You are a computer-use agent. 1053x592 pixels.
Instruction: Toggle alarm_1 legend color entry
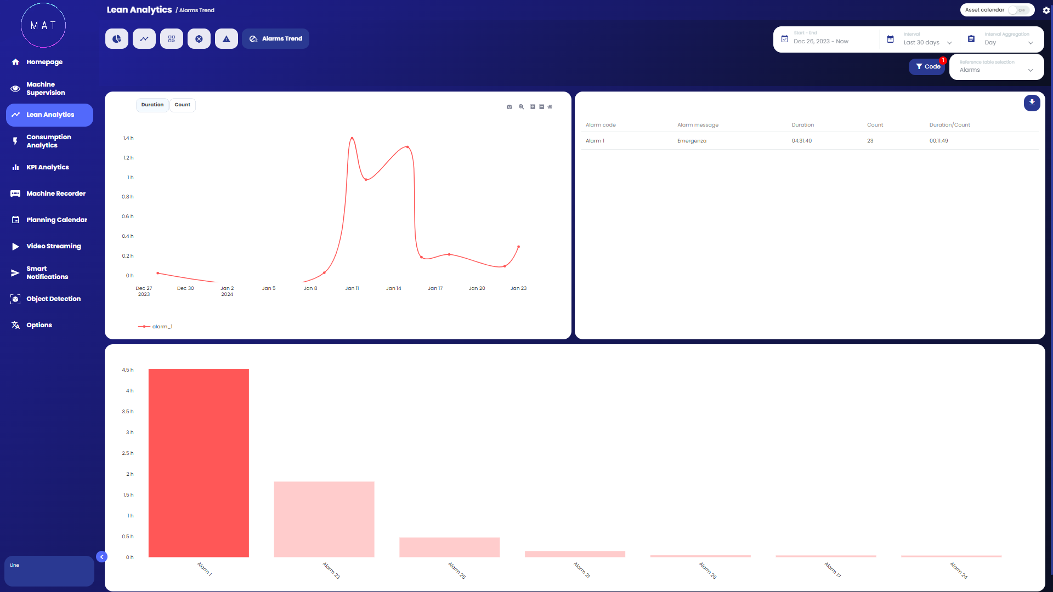coord(144,327)
